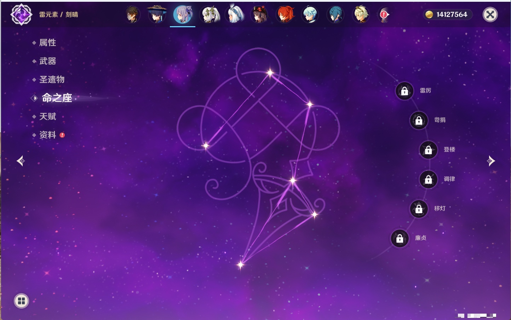Click the 雷元素 / 刻晴 title text
The height and width of the screenshot is (320, 511).
pyautogui.click(x=59, y=14)
